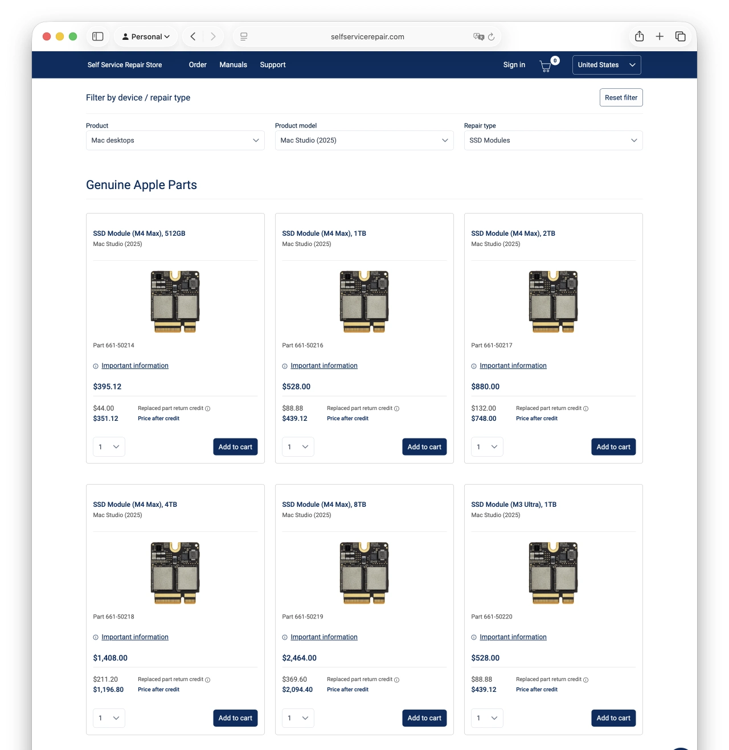Click the 512GB SSD Module product image

(175, 301)
